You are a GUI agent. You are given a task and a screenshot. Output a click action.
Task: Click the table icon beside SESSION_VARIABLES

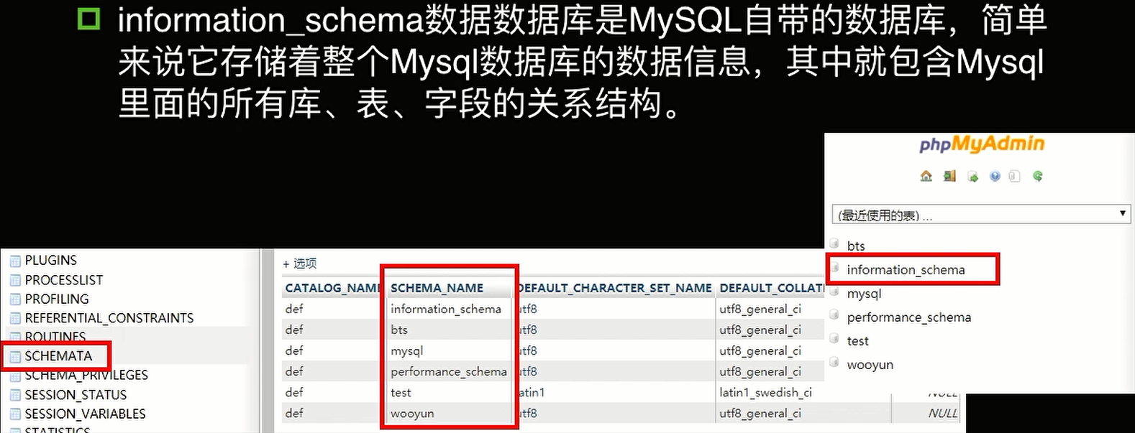tap(15, 414)
